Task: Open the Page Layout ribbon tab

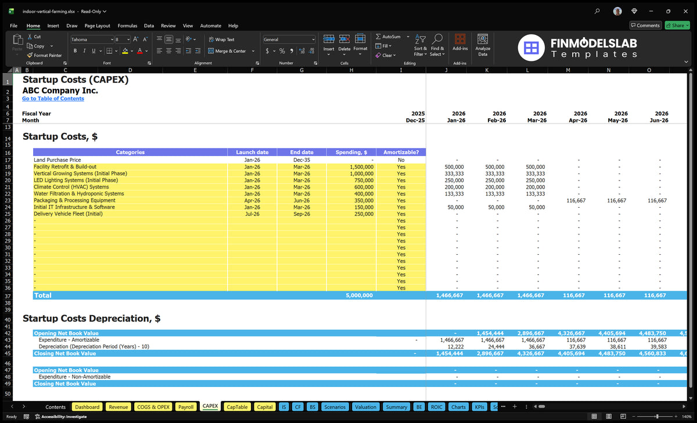Action: click(97, 26)
